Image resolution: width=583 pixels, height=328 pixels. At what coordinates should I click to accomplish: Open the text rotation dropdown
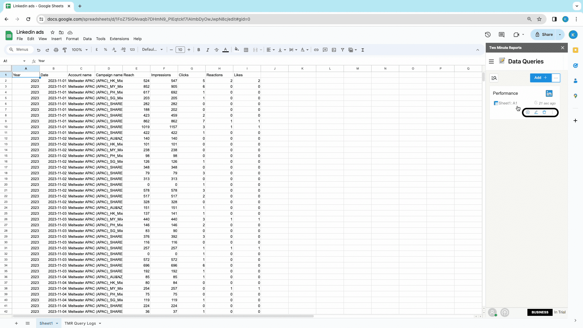[304, 50]
